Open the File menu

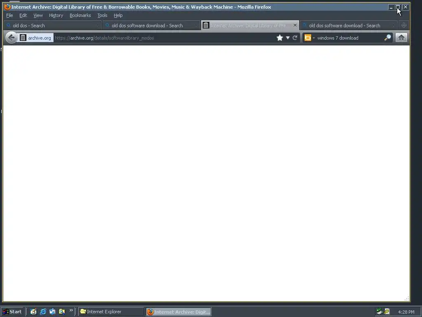9,15
